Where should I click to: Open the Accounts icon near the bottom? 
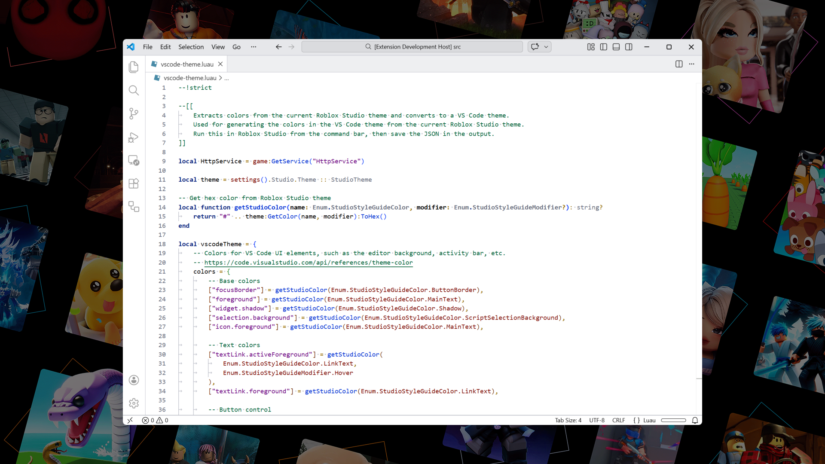point(134,380)
